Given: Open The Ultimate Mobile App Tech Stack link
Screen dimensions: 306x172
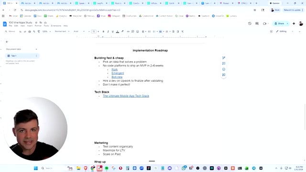Looking at the screenshot, I should pyautogui.click(x=126, y=96).
